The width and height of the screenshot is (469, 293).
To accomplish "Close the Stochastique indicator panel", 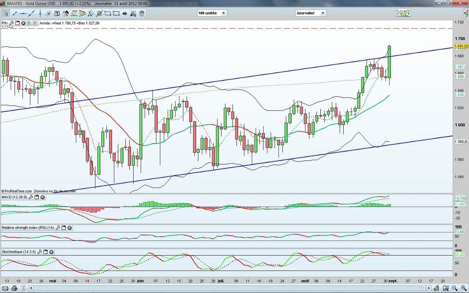I will [51, 252].
